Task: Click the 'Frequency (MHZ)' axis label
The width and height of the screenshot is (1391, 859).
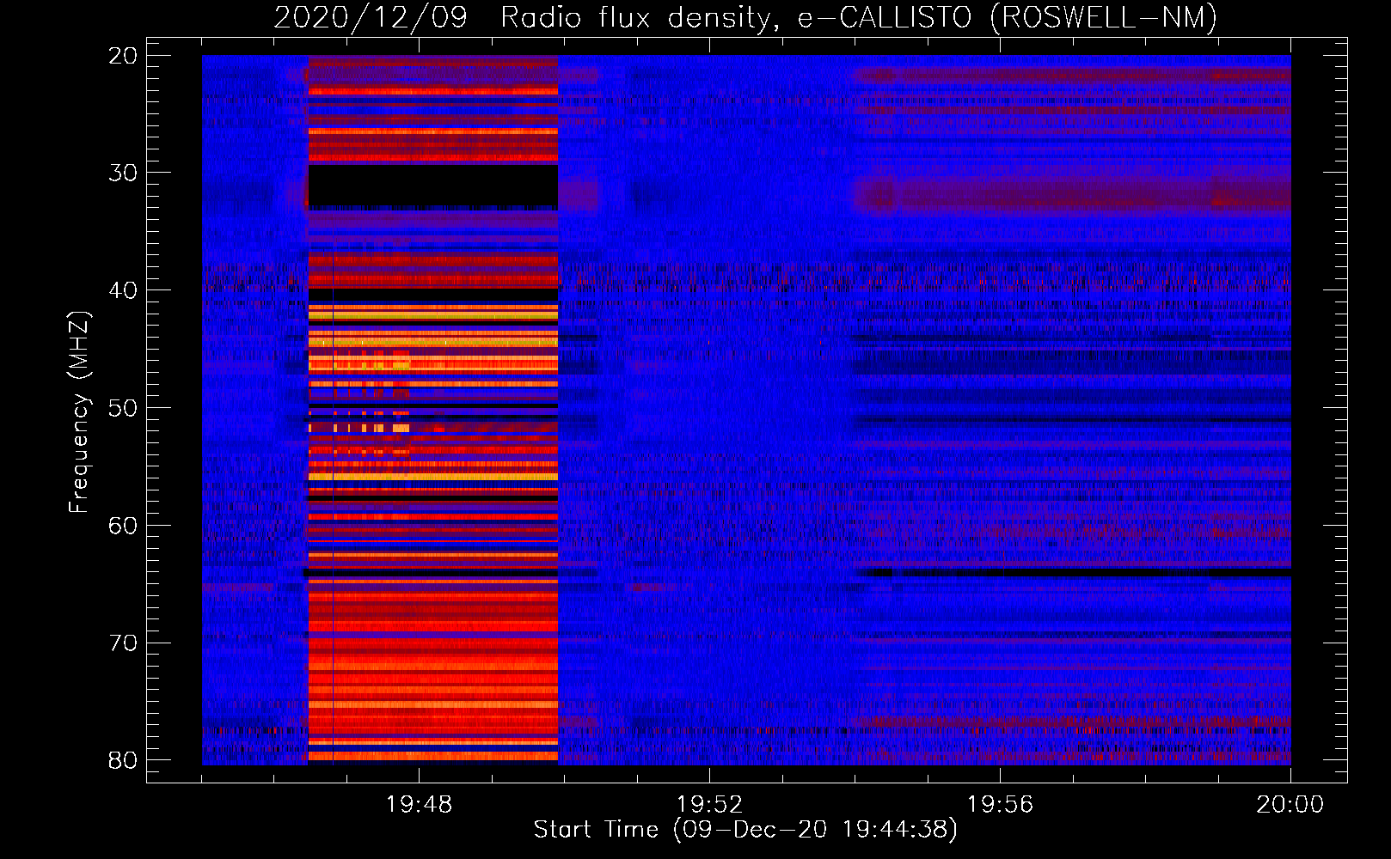Action: pyautogui.click(x=78, y=412)
